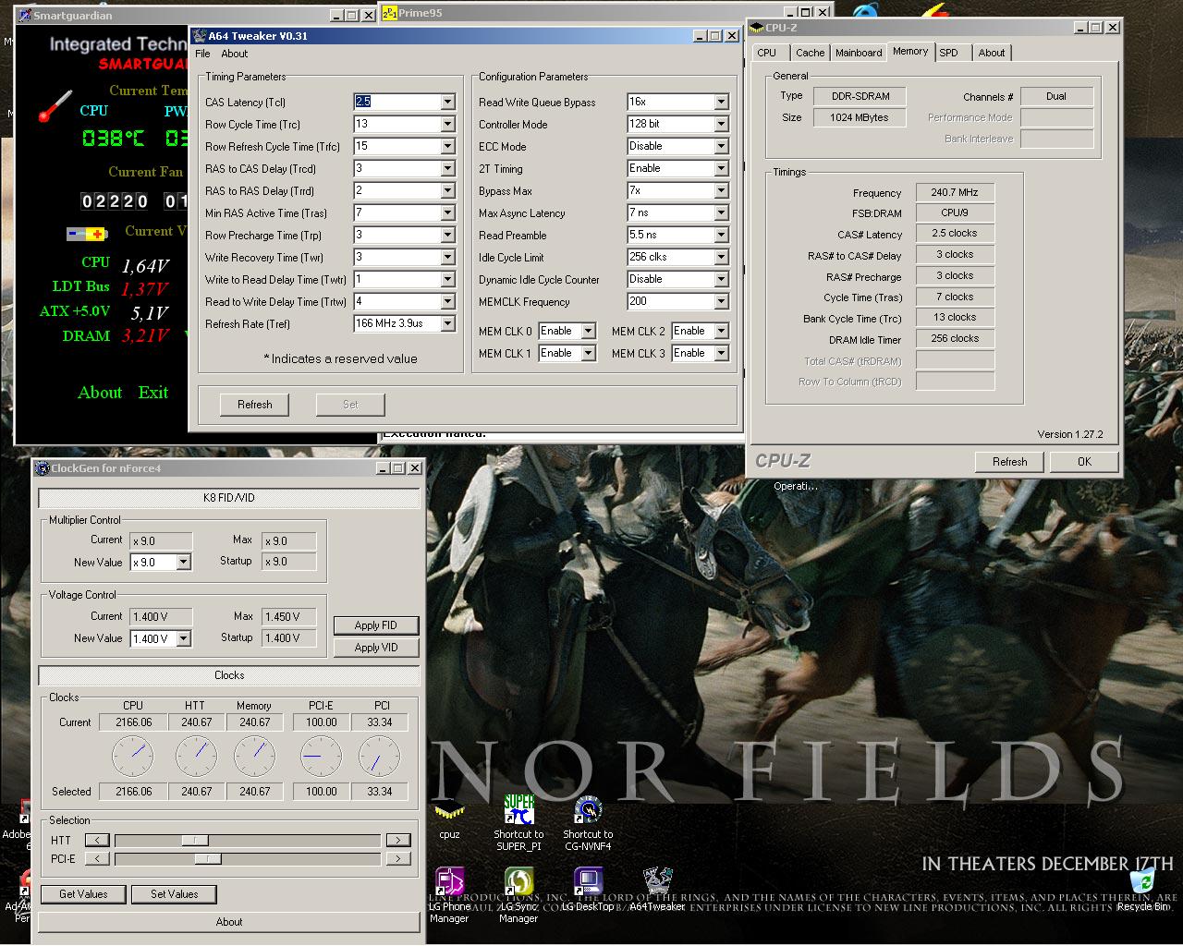
Task: Click the HTT slider thumb
Action: pyautogui.click(x=194, y=840)
